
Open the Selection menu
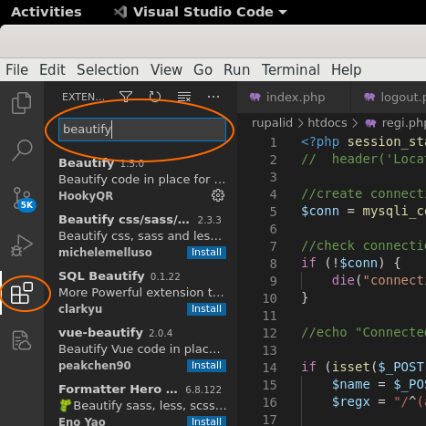tap(108, 69)
